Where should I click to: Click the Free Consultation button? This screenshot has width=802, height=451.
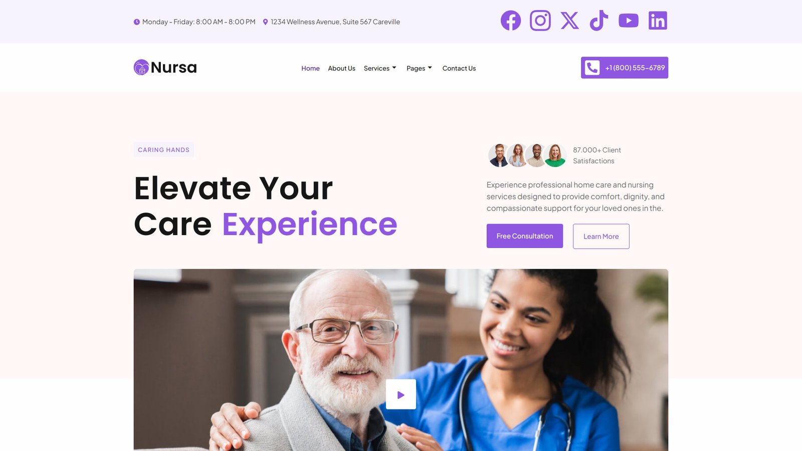click(x=524, y=236)
